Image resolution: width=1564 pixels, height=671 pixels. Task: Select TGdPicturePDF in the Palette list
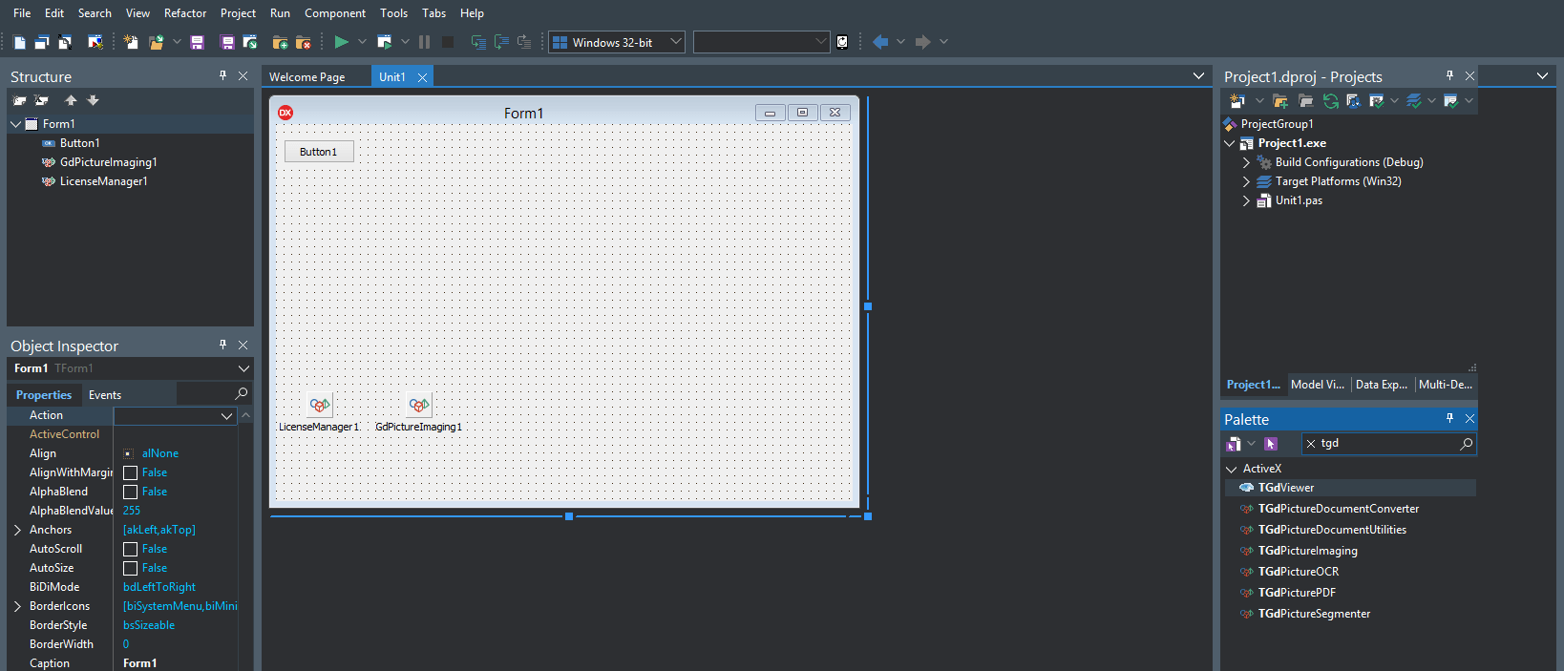[x=1296, y=593]
